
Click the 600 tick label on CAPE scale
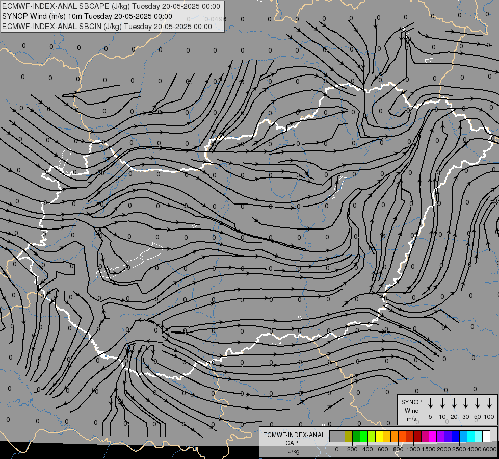tap(383, 449)
